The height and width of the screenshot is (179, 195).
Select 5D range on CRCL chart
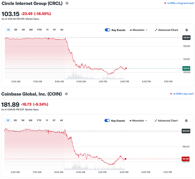[x=16, y=30]
